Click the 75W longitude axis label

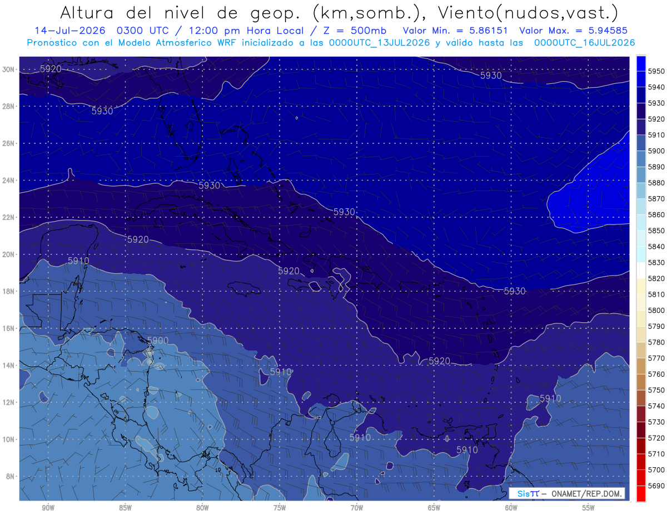tap(280, 508)
